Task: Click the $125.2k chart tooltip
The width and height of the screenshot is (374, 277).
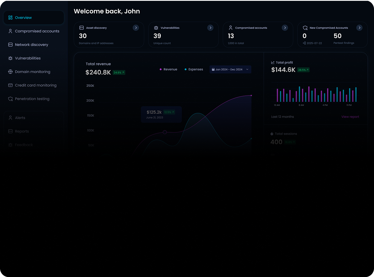Action: point(161,114)
